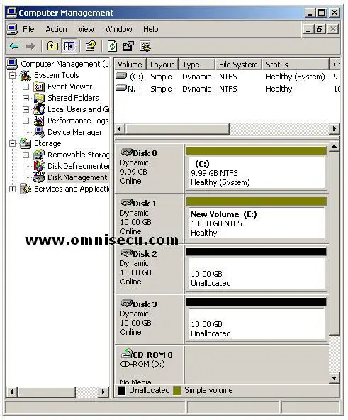This screenshot has height=420, width=348.
Task: Select the Disk 2 header icon
Action: [127, 253]
